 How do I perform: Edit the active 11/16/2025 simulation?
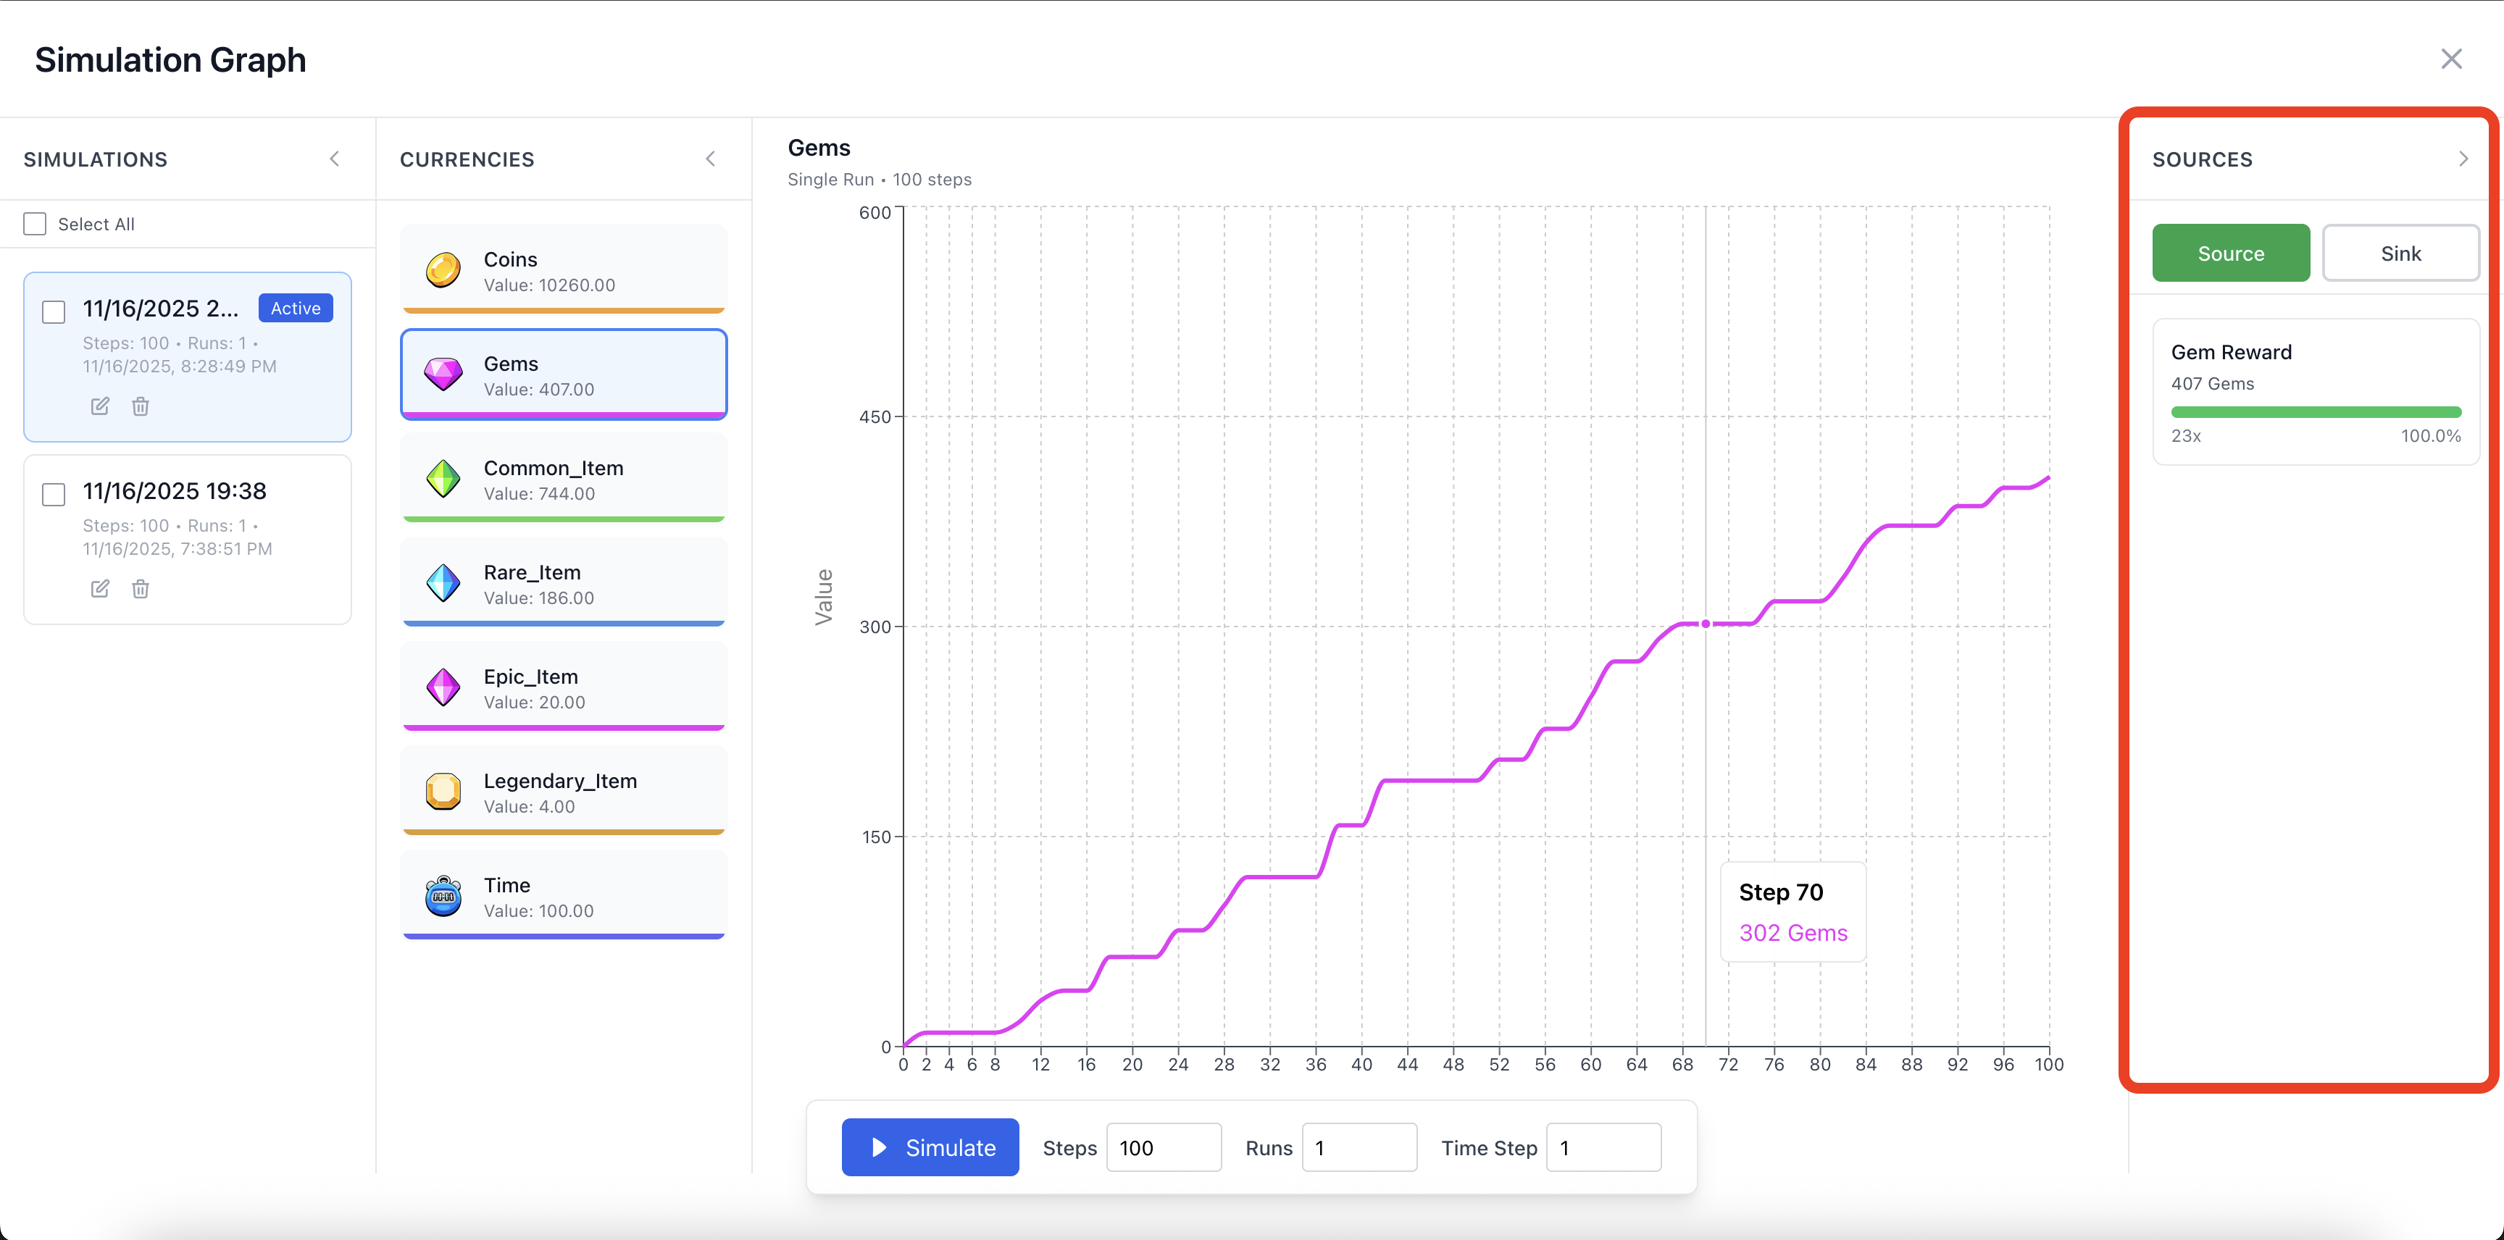tap(100, 406)
